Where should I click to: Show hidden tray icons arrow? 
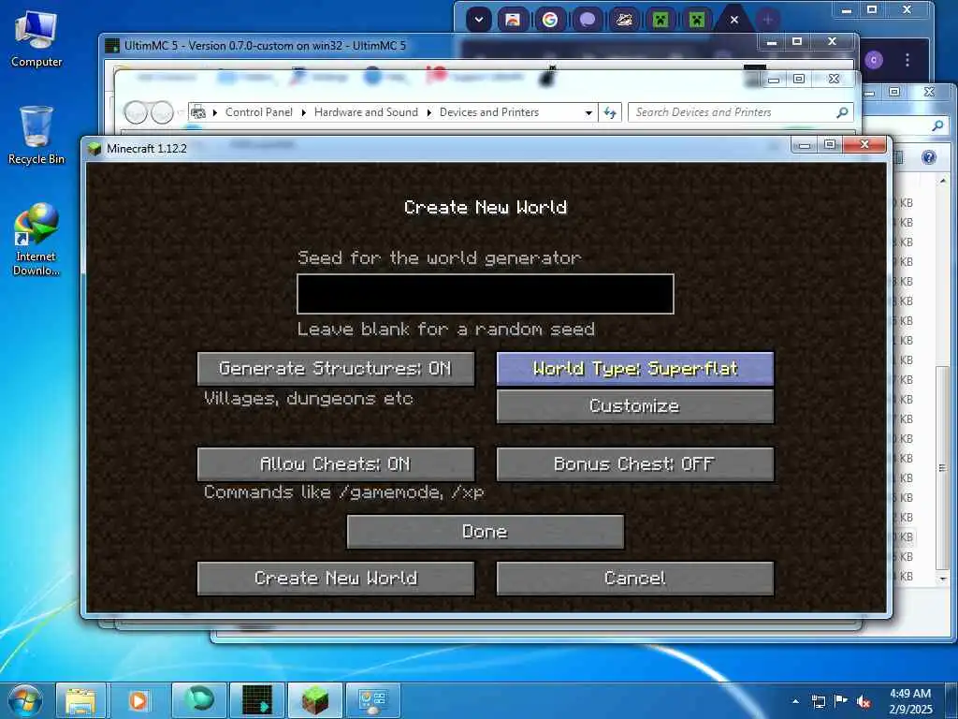795,701
